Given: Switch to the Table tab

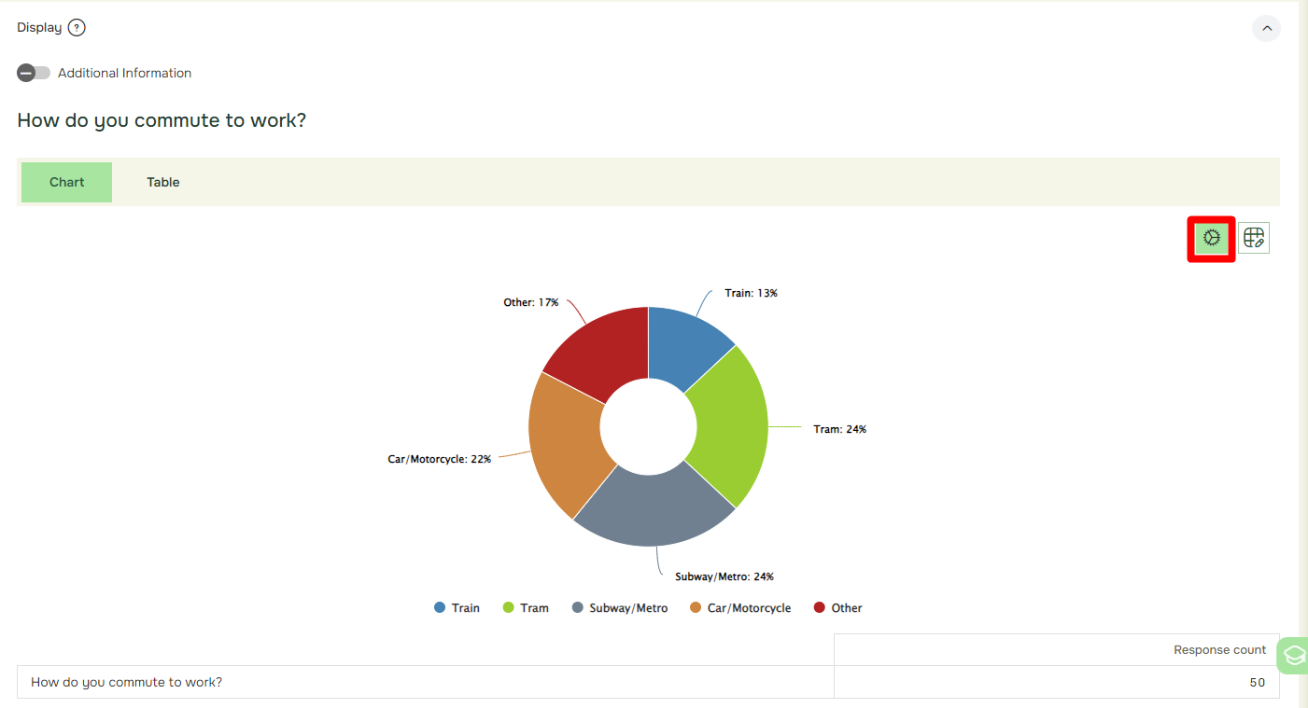Looking at the screenshot, I should tap(162, 182).
